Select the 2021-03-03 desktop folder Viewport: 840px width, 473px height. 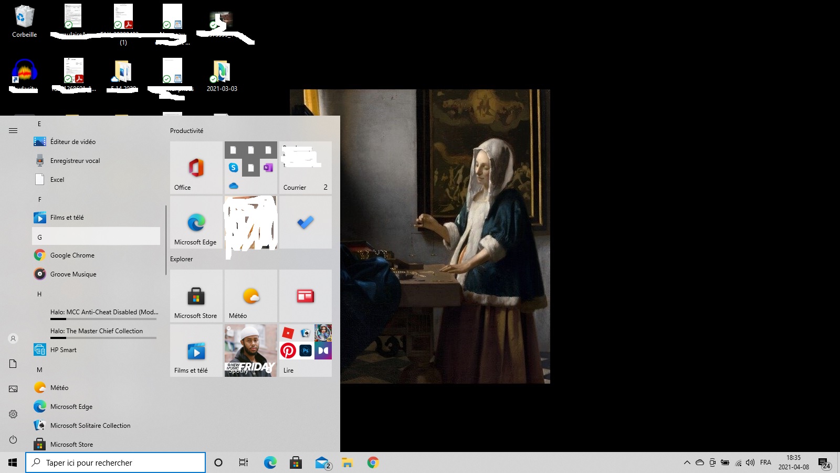(222, 76)
